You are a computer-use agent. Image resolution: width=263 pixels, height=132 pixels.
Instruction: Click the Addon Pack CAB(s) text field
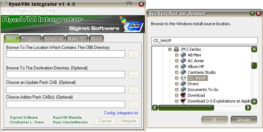[x=66, y=104]
